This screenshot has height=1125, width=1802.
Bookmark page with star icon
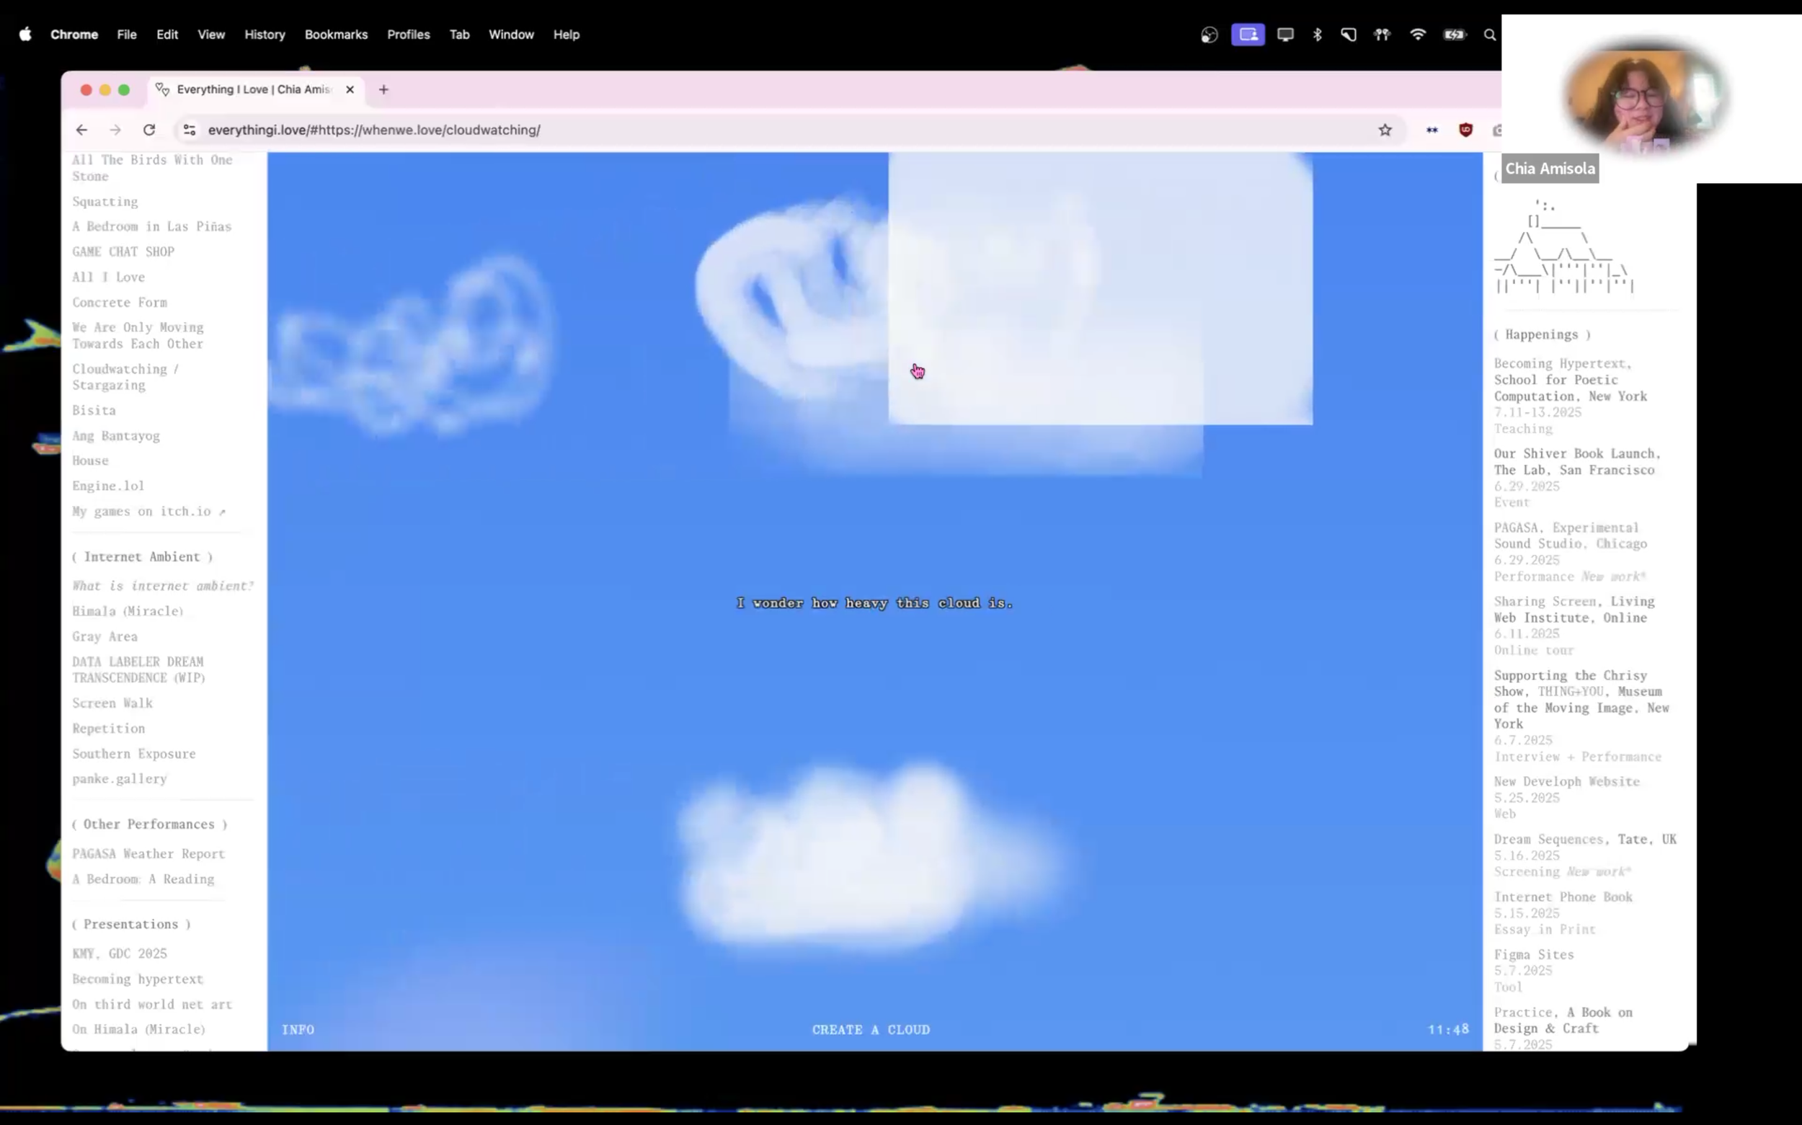tap(1385, 130)
